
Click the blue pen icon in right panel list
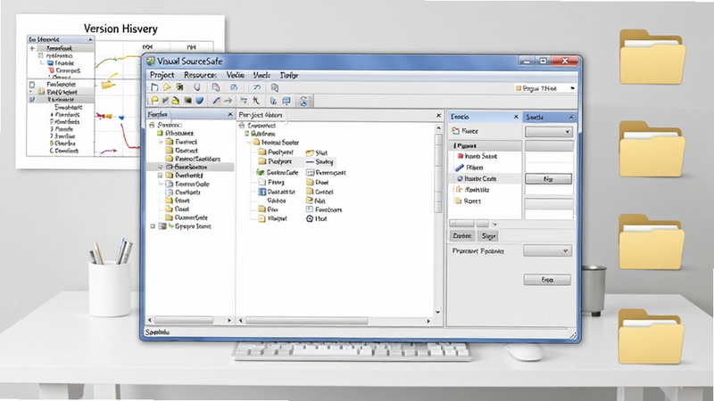coord(460,168)
